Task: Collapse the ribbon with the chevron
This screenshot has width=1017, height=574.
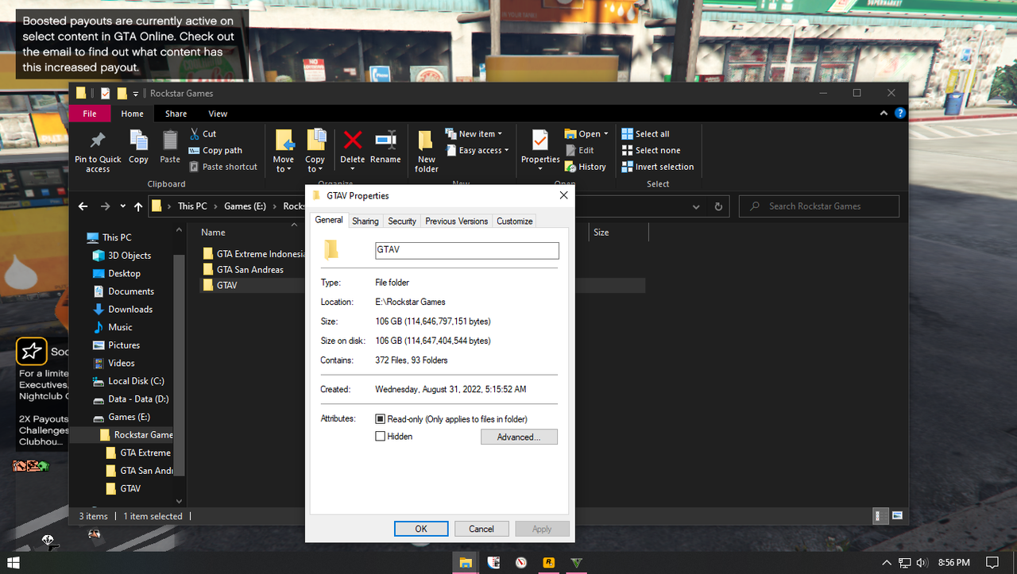Action: 884,114
